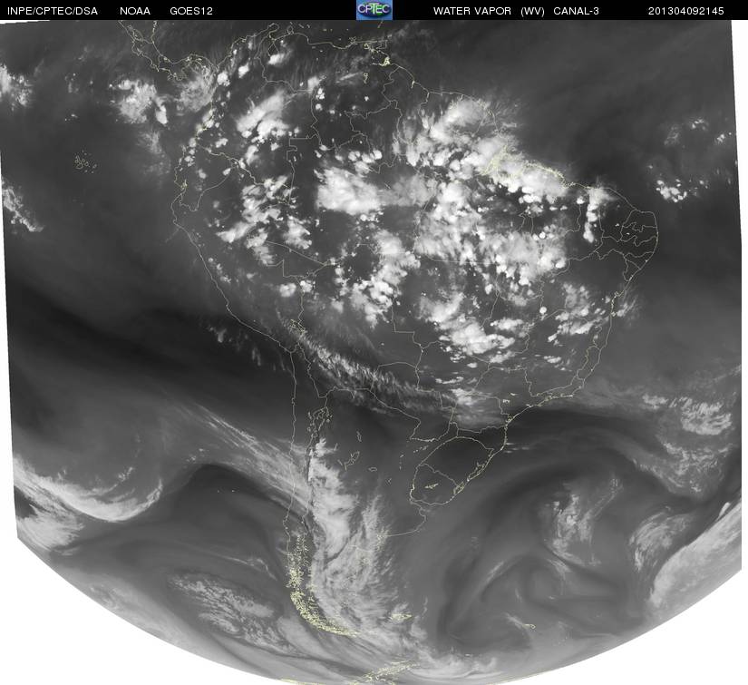Screen dimensions: 748x685
Task: Click the CANAL-3 channel label
Action: (577, 11)
